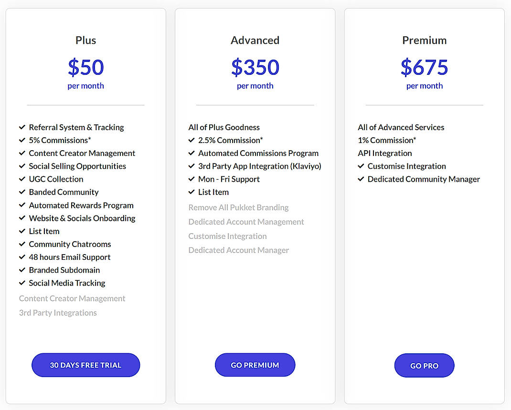Click the checkmark next to 5% Commissions
This screenshot has height=410, width=511.
22,140
